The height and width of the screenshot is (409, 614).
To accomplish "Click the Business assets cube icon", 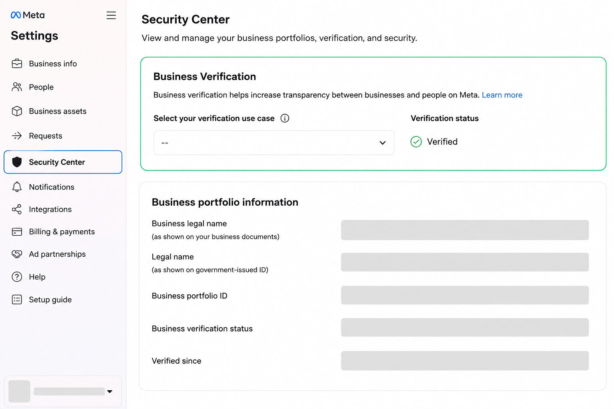I will [x=17, y=111].
